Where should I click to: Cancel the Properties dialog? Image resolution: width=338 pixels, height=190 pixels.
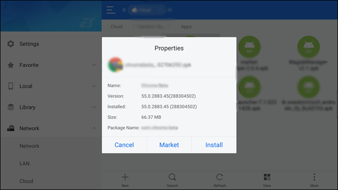point(124,145)
